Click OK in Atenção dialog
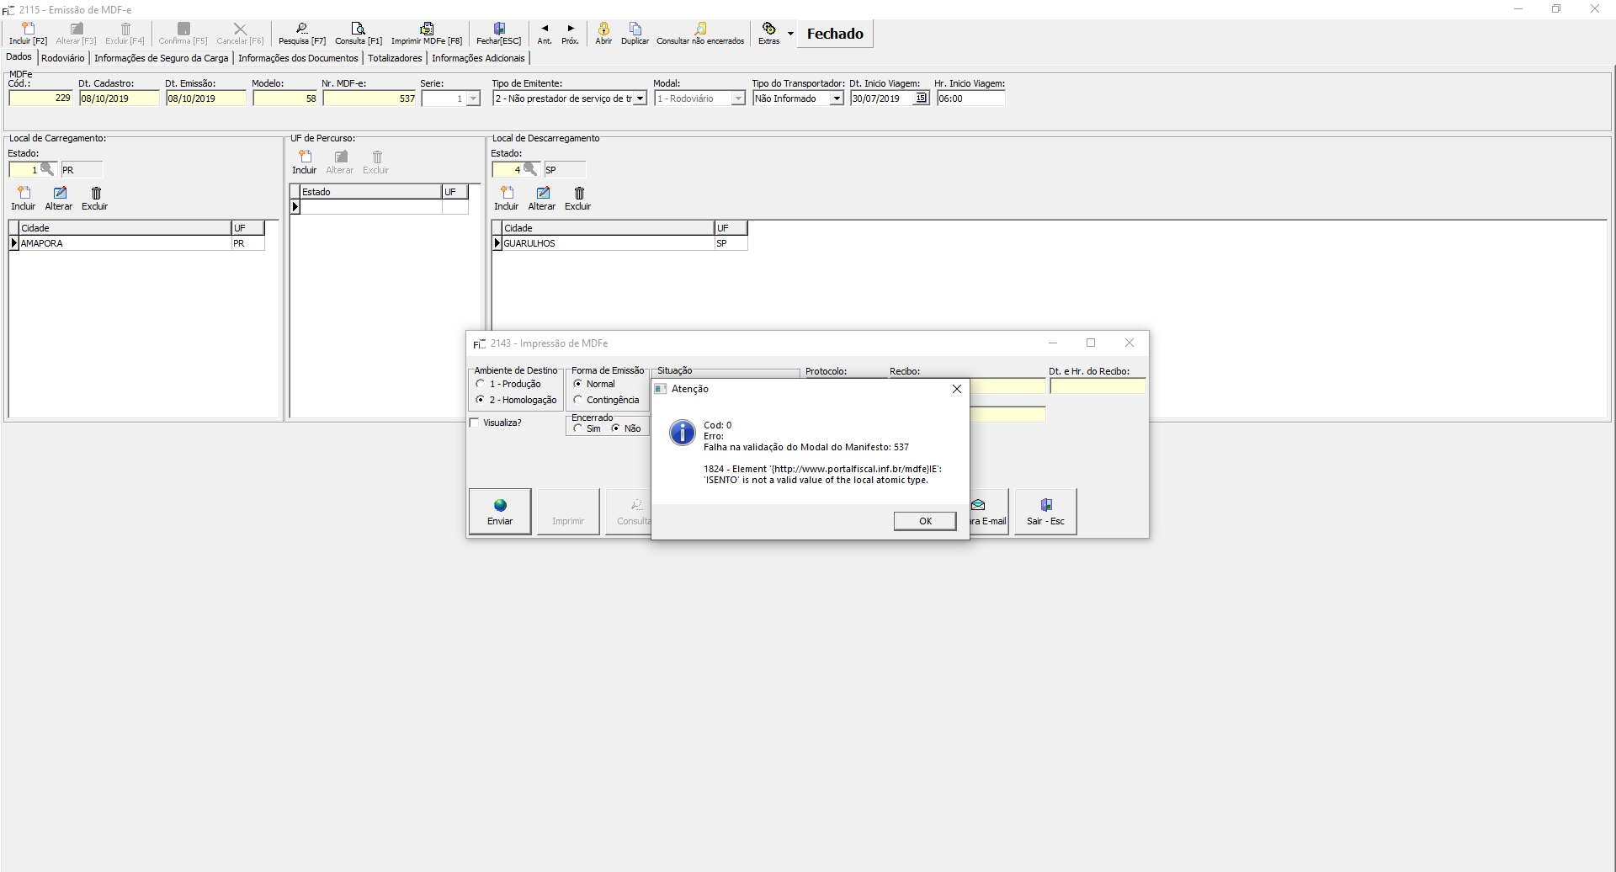1616x872 pixels. coord(925,521)
